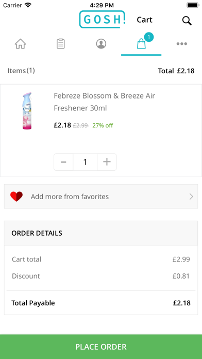Image resolution: width=202 pixels, height=359 pixels.
Task: Tap the ORDER DETAILS header
Action: (101, 233)
